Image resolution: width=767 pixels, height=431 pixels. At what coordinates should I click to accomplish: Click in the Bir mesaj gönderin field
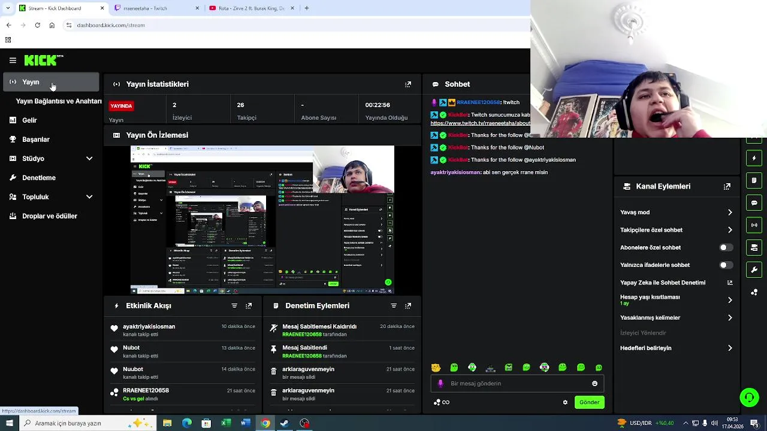[517, 384]
